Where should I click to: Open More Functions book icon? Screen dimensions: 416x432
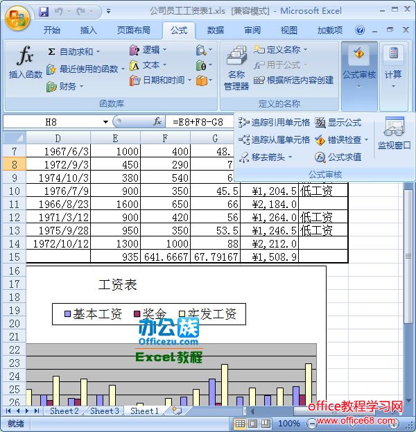pos(201,80)
